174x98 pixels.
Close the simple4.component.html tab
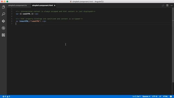[55, 5]
